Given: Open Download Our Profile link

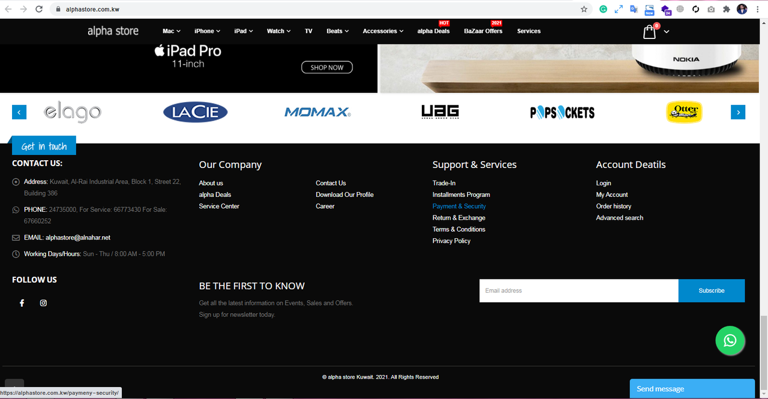Looking at the screenshot, I should pos(345,194).
